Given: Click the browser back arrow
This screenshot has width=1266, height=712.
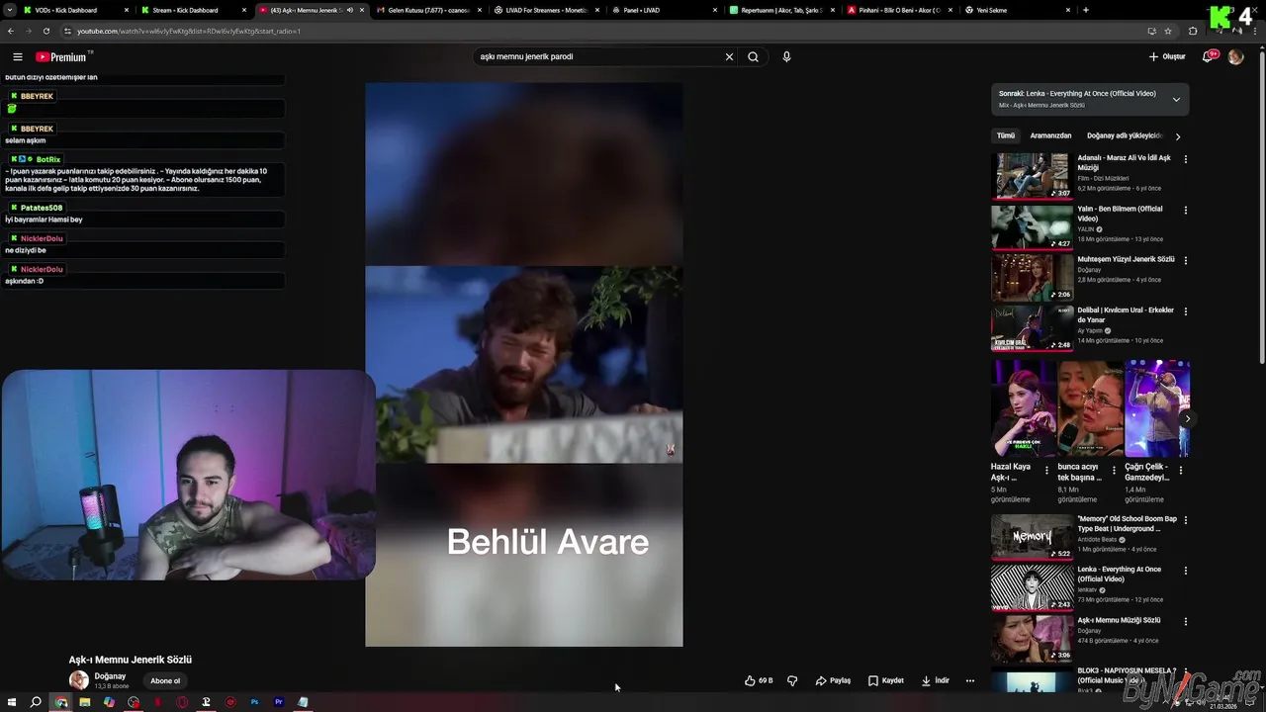Looking at the screenshot, I should pos(11,31).
